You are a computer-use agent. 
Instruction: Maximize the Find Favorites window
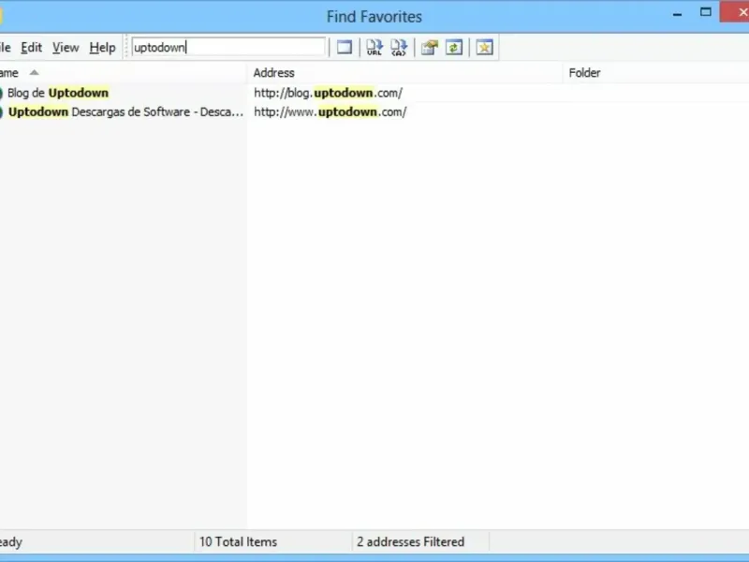(x=706, y=12)
